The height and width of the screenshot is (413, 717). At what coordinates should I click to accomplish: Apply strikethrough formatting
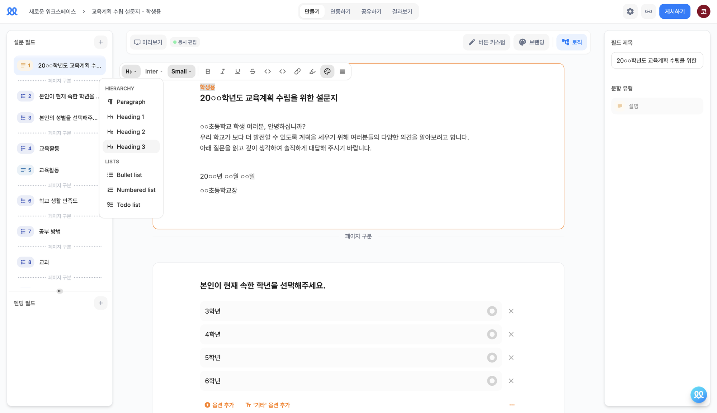[253, 71]
